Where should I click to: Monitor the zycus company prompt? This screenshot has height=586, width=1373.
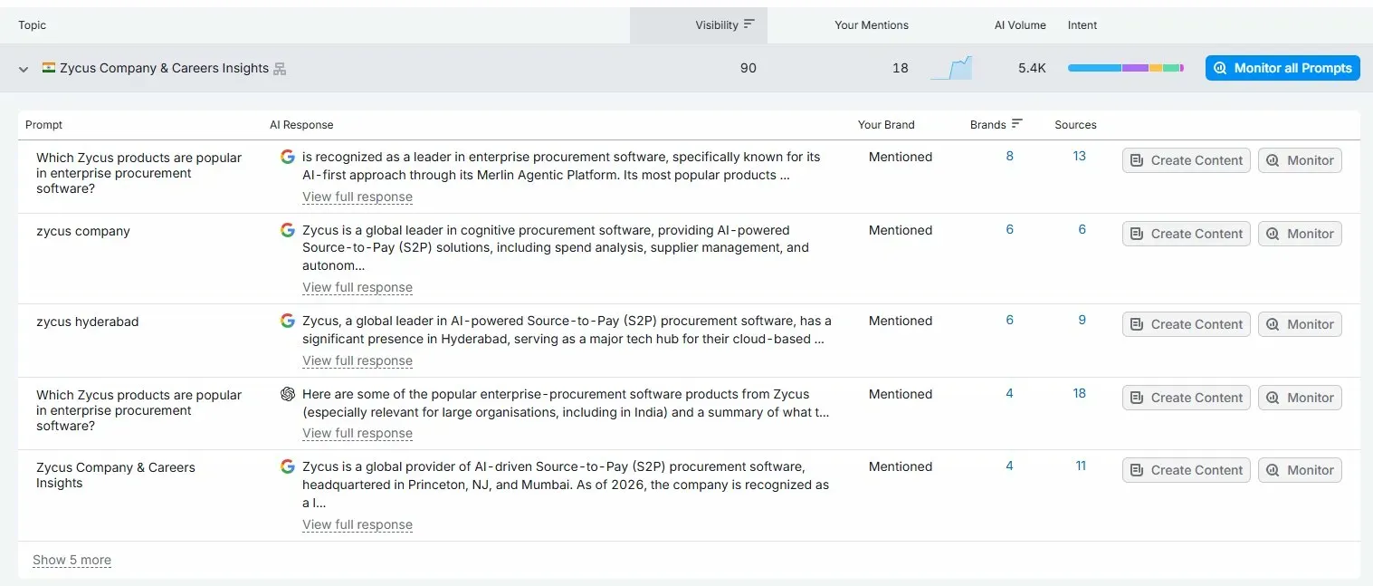tap(1300, 234)
